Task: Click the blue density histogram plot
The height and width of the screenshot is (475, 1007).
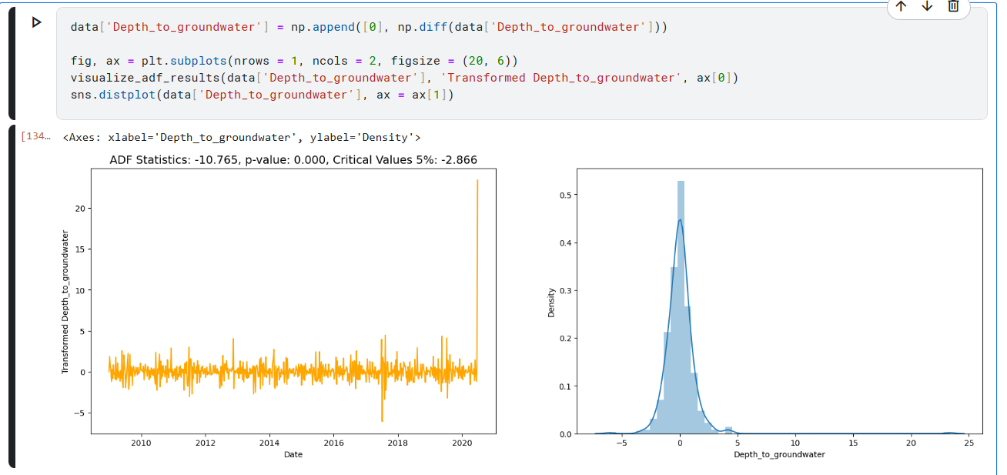Action: point(781,302)
